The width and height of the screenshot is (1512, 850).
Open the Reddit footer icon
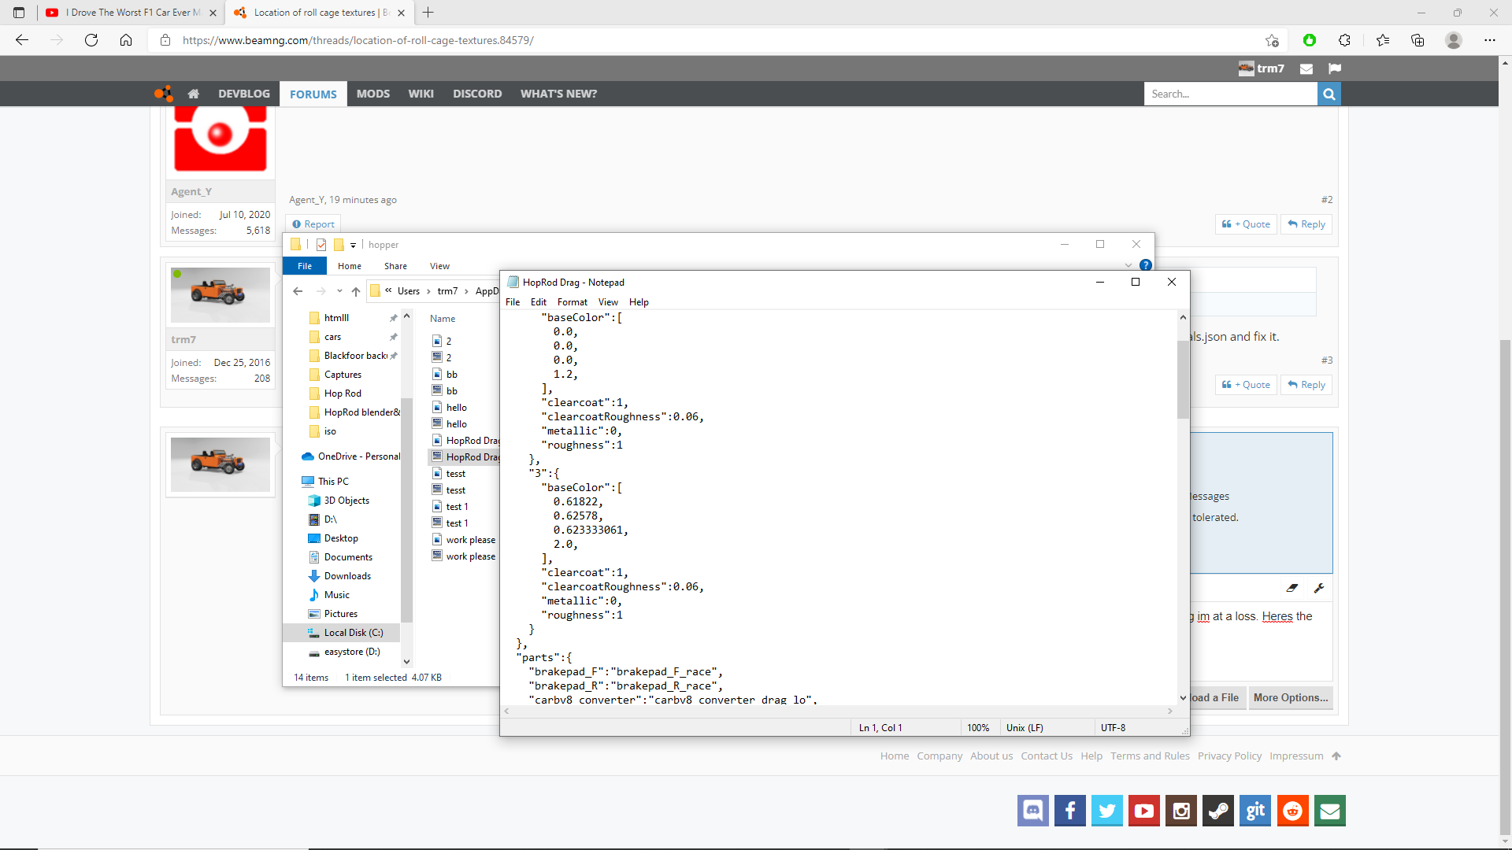pyautogui.click(x=1292, y=811)
